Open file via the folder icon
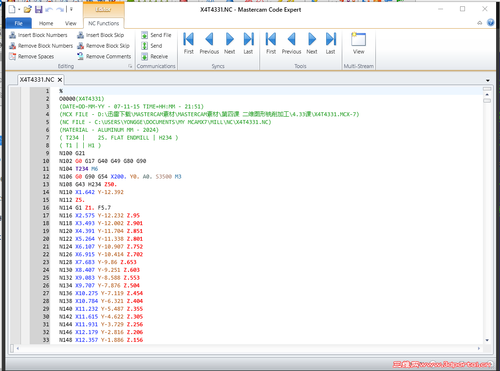 click(28, 10)
